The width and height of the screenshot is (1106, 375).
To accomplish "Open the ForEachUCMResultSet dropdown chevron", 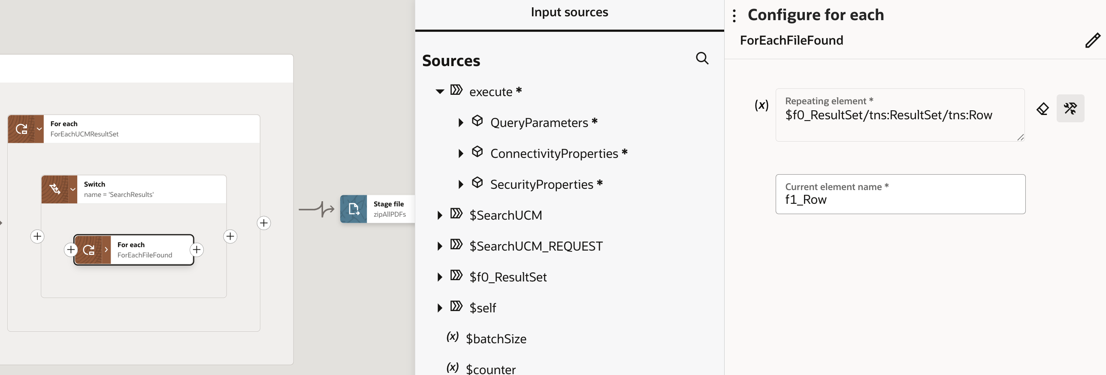I will pyautogui.click(x=39, y=129).
